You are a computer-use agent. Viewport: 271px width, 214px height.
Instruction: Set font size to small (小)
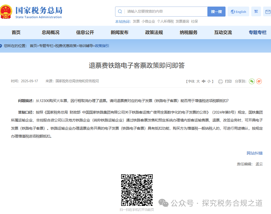tap(209, 81)
